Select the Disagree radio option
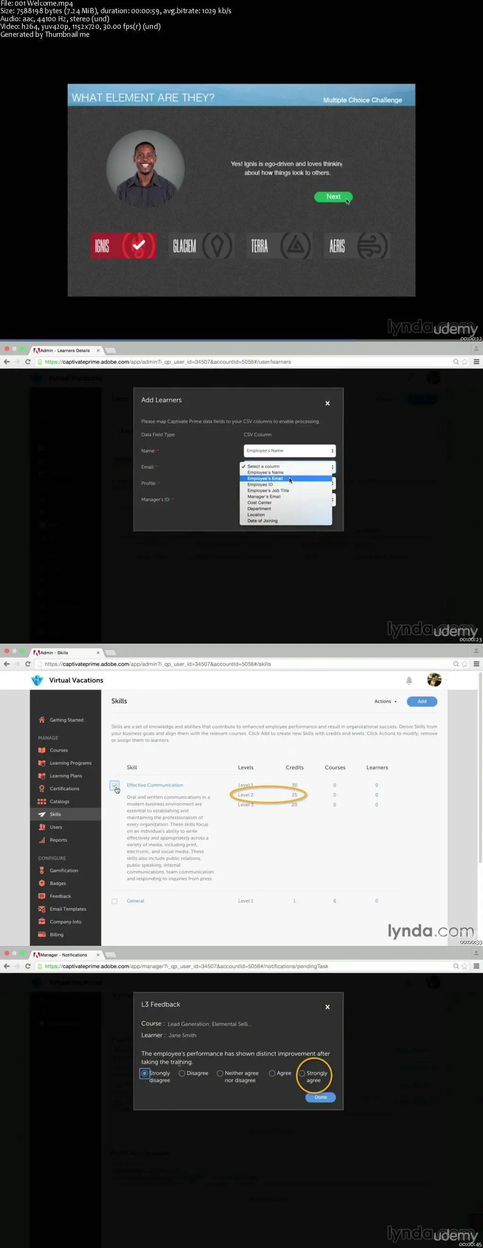Viewport: 483px width, 1248px height. pos(182,1073)
